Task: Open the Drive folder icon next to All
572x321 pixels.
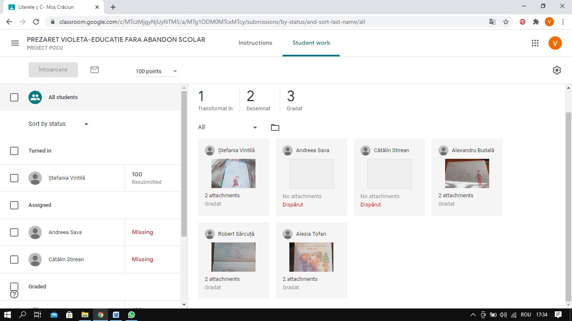Action: 275,127
